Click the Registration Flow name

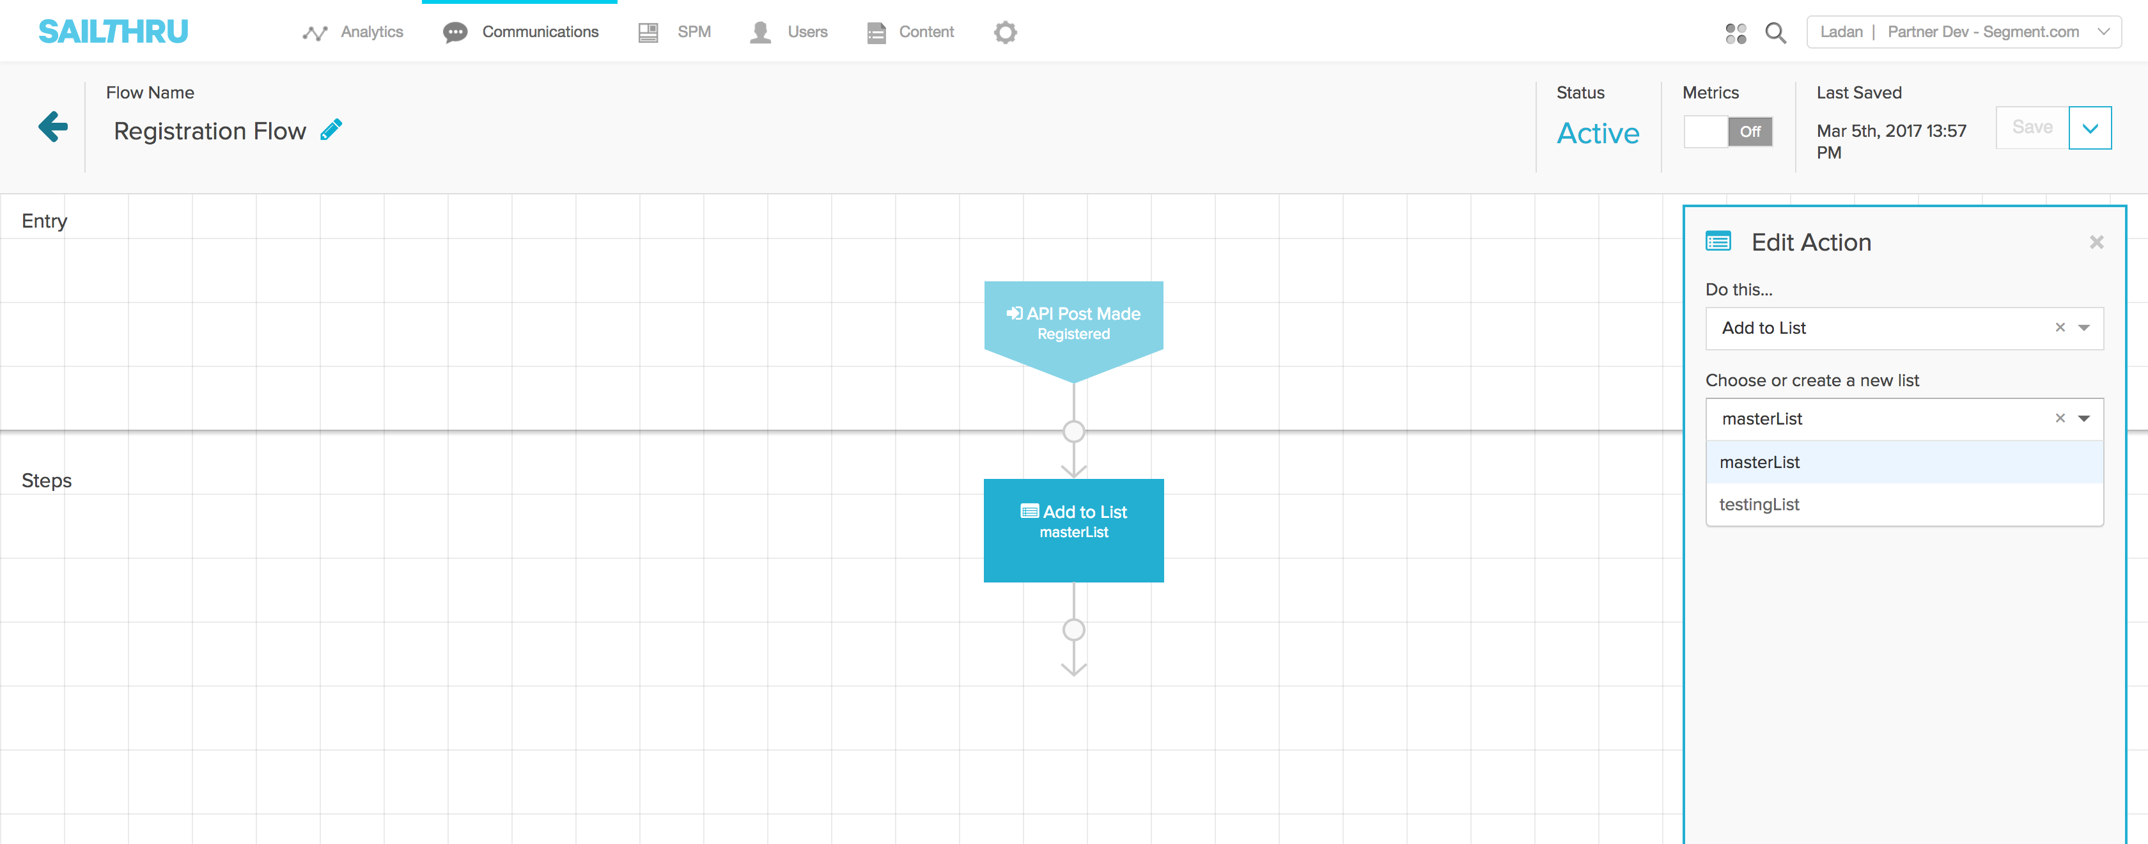pyautogui.click(x=210, y=131)
